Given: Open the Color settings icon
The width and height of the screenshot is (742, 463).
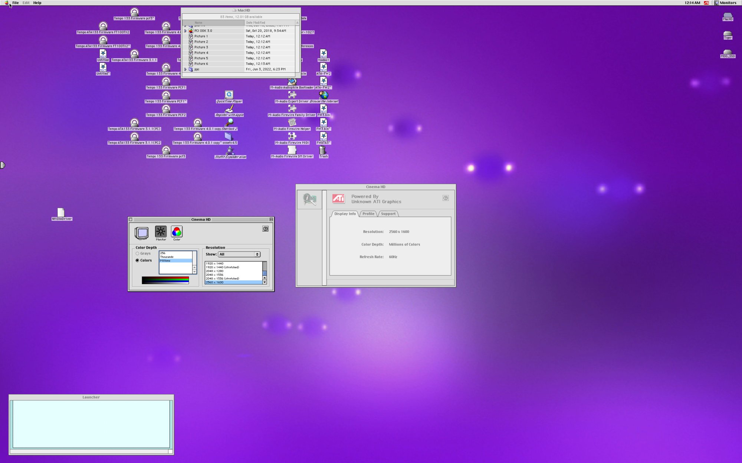Looking at the screenshot, I should click(x=177, y=232).
